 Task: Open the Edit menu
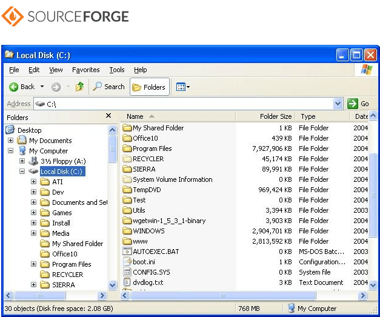pyautogui.click(x=34, y=70)
